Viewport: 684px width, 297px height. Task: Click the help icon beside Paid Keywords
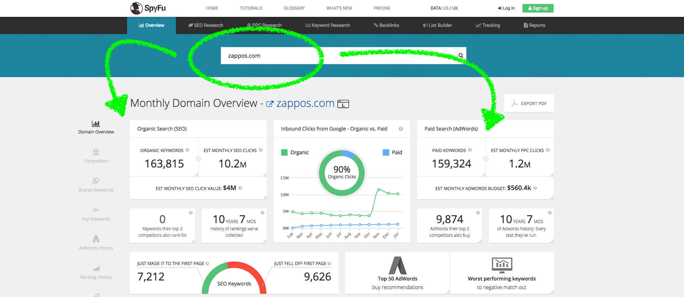pyautogui.click(x=470, y=150)
